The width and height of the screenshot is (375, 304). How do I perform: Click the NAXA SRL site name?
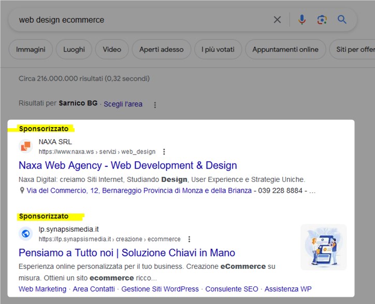click(55, 142)
